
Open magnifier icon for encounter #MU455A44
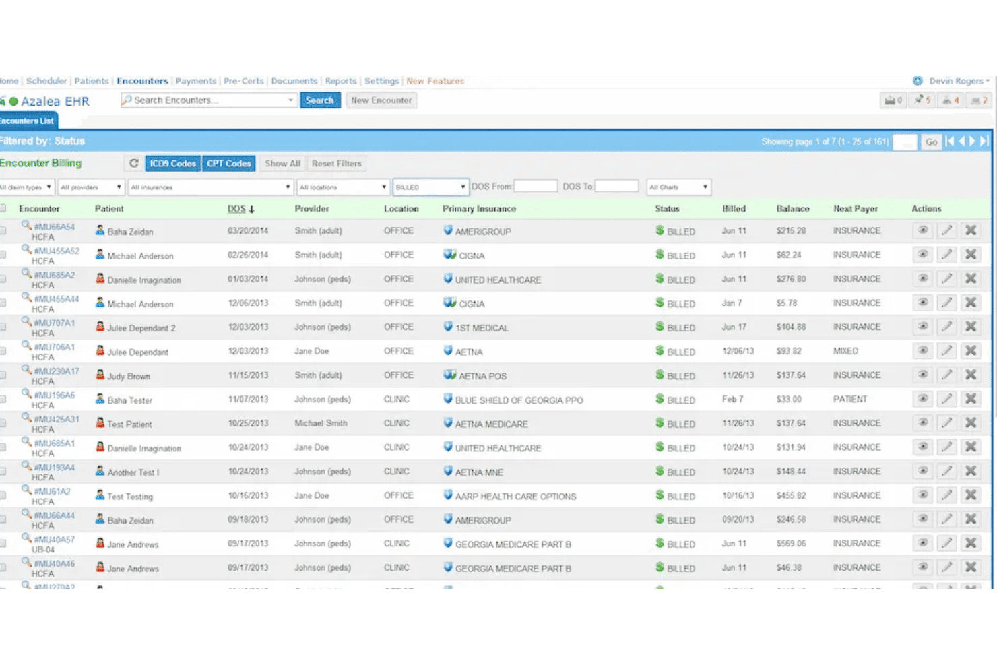click(26, 296)
